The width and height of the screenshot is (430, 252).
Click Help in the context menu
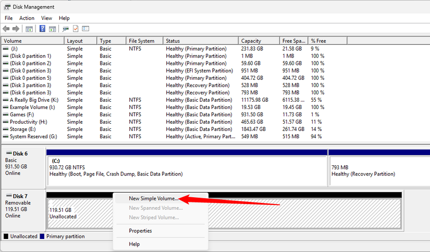point(134,244)
